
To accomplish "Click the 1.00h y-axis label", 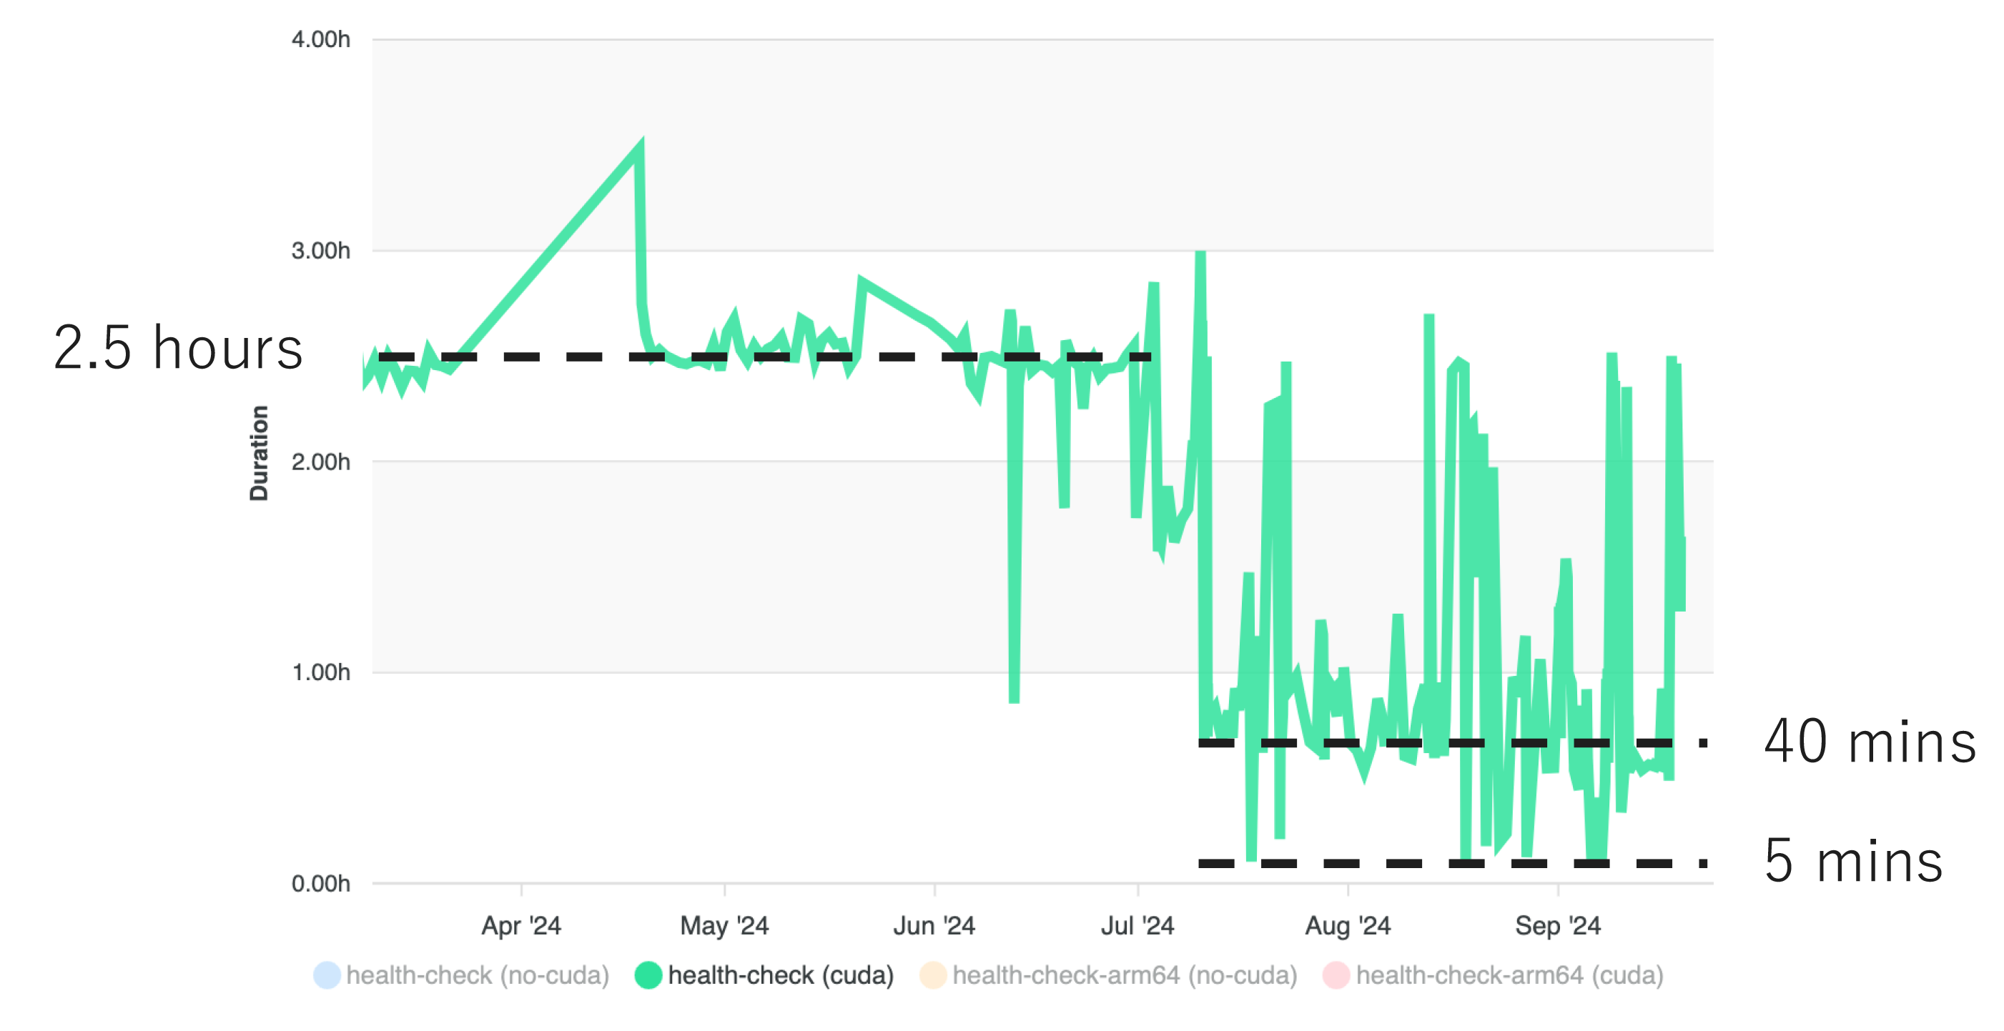I will 320,672.
